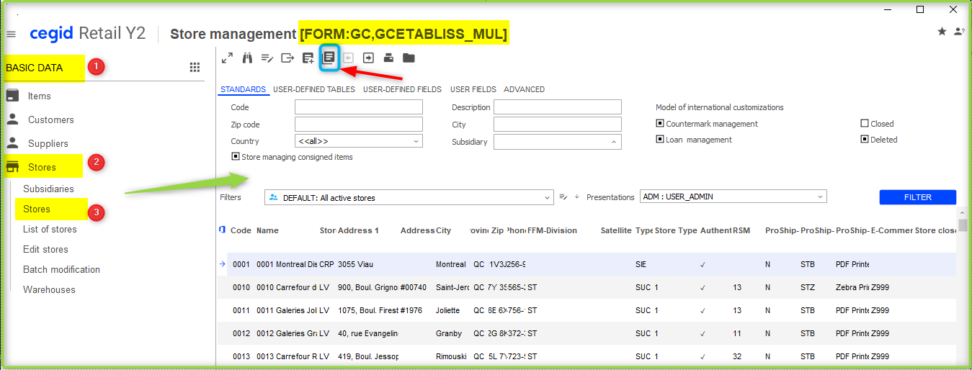Switch to USER-DEFINED FIELDS tab
972x370 pixels.
pyautogui.click(x=402, y=89)
